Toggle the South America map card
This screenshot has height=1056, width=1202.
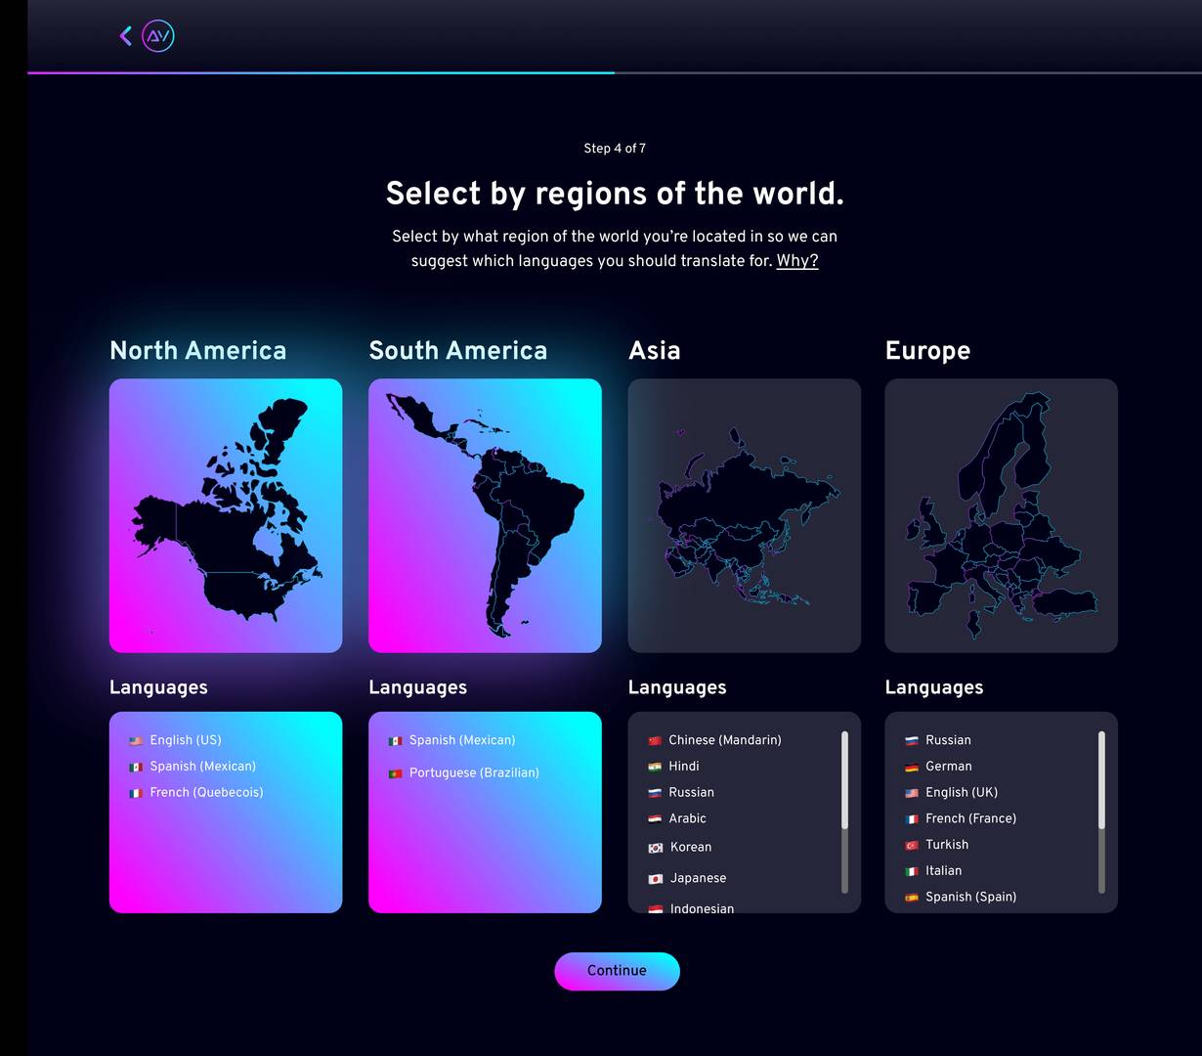click(485, 515)
